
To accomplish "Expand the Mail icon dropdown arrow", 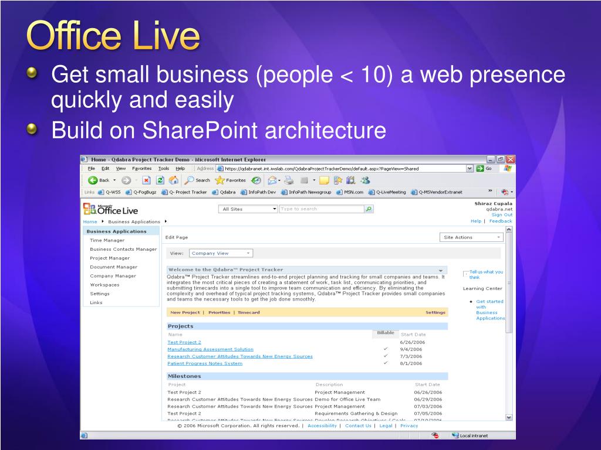I will 279,180.
